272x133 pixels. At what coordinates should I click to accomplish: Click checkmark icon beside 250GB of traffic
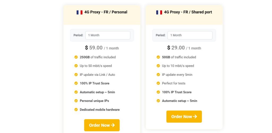(x=76, y=57)
